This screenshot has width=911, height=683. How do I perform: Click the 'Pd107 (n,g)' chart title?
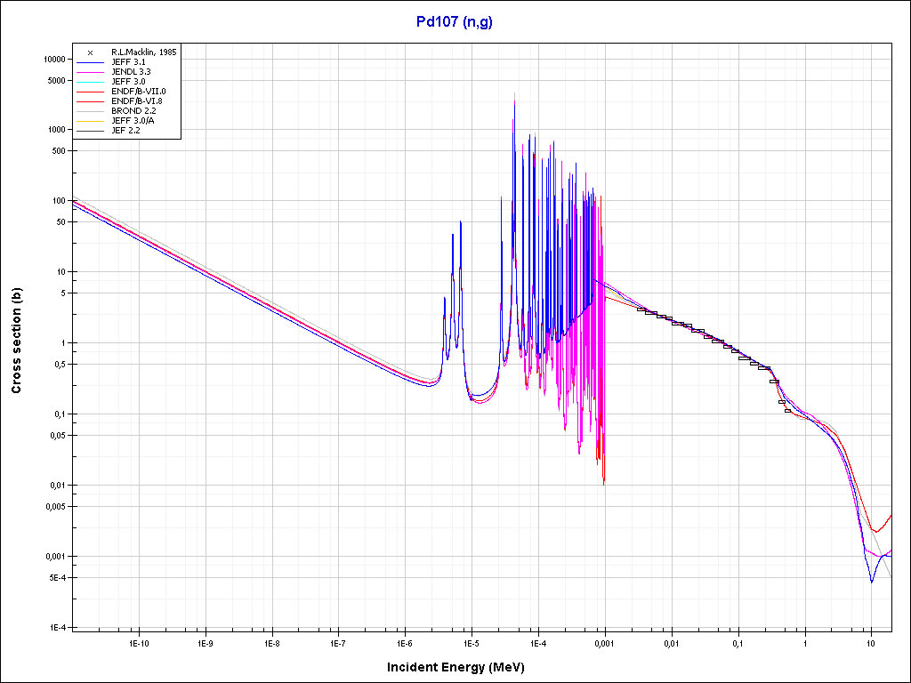[x=455, y=22]
